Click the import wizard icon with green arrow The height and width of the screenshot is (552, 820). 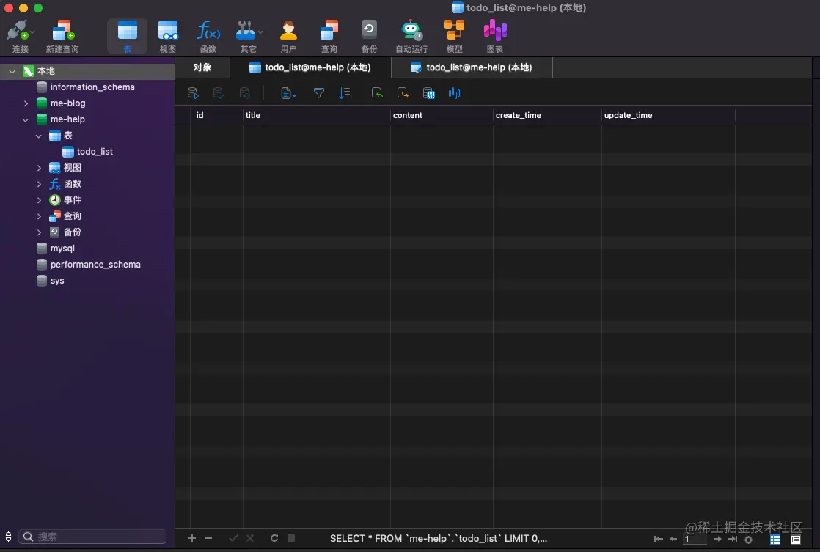377,93
